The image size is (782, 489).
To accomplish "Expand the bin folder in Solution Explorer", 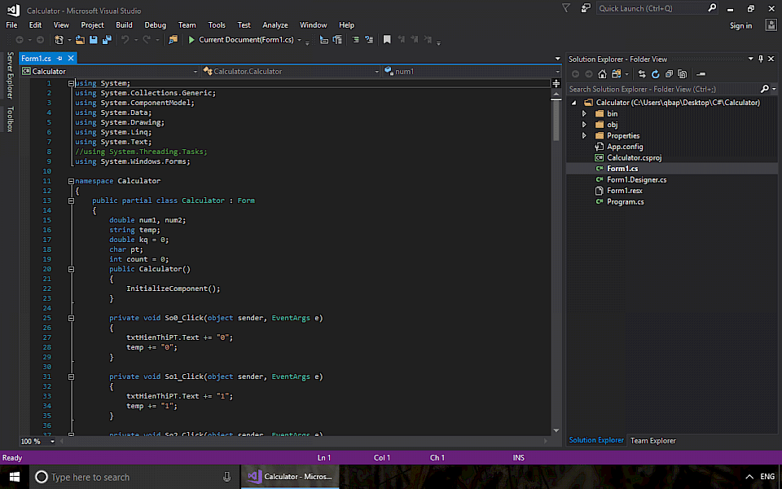I will click(x=583, y=113).
